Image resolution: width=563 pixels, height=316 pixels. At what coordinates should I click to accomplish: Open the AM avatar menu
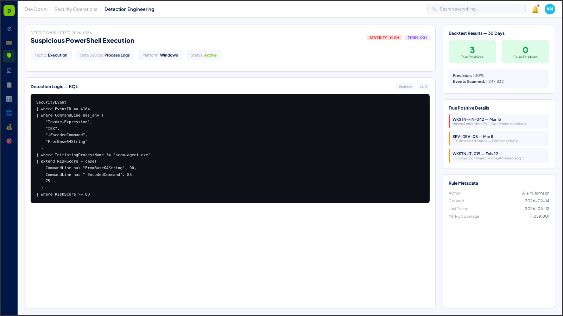coord(550,9)
